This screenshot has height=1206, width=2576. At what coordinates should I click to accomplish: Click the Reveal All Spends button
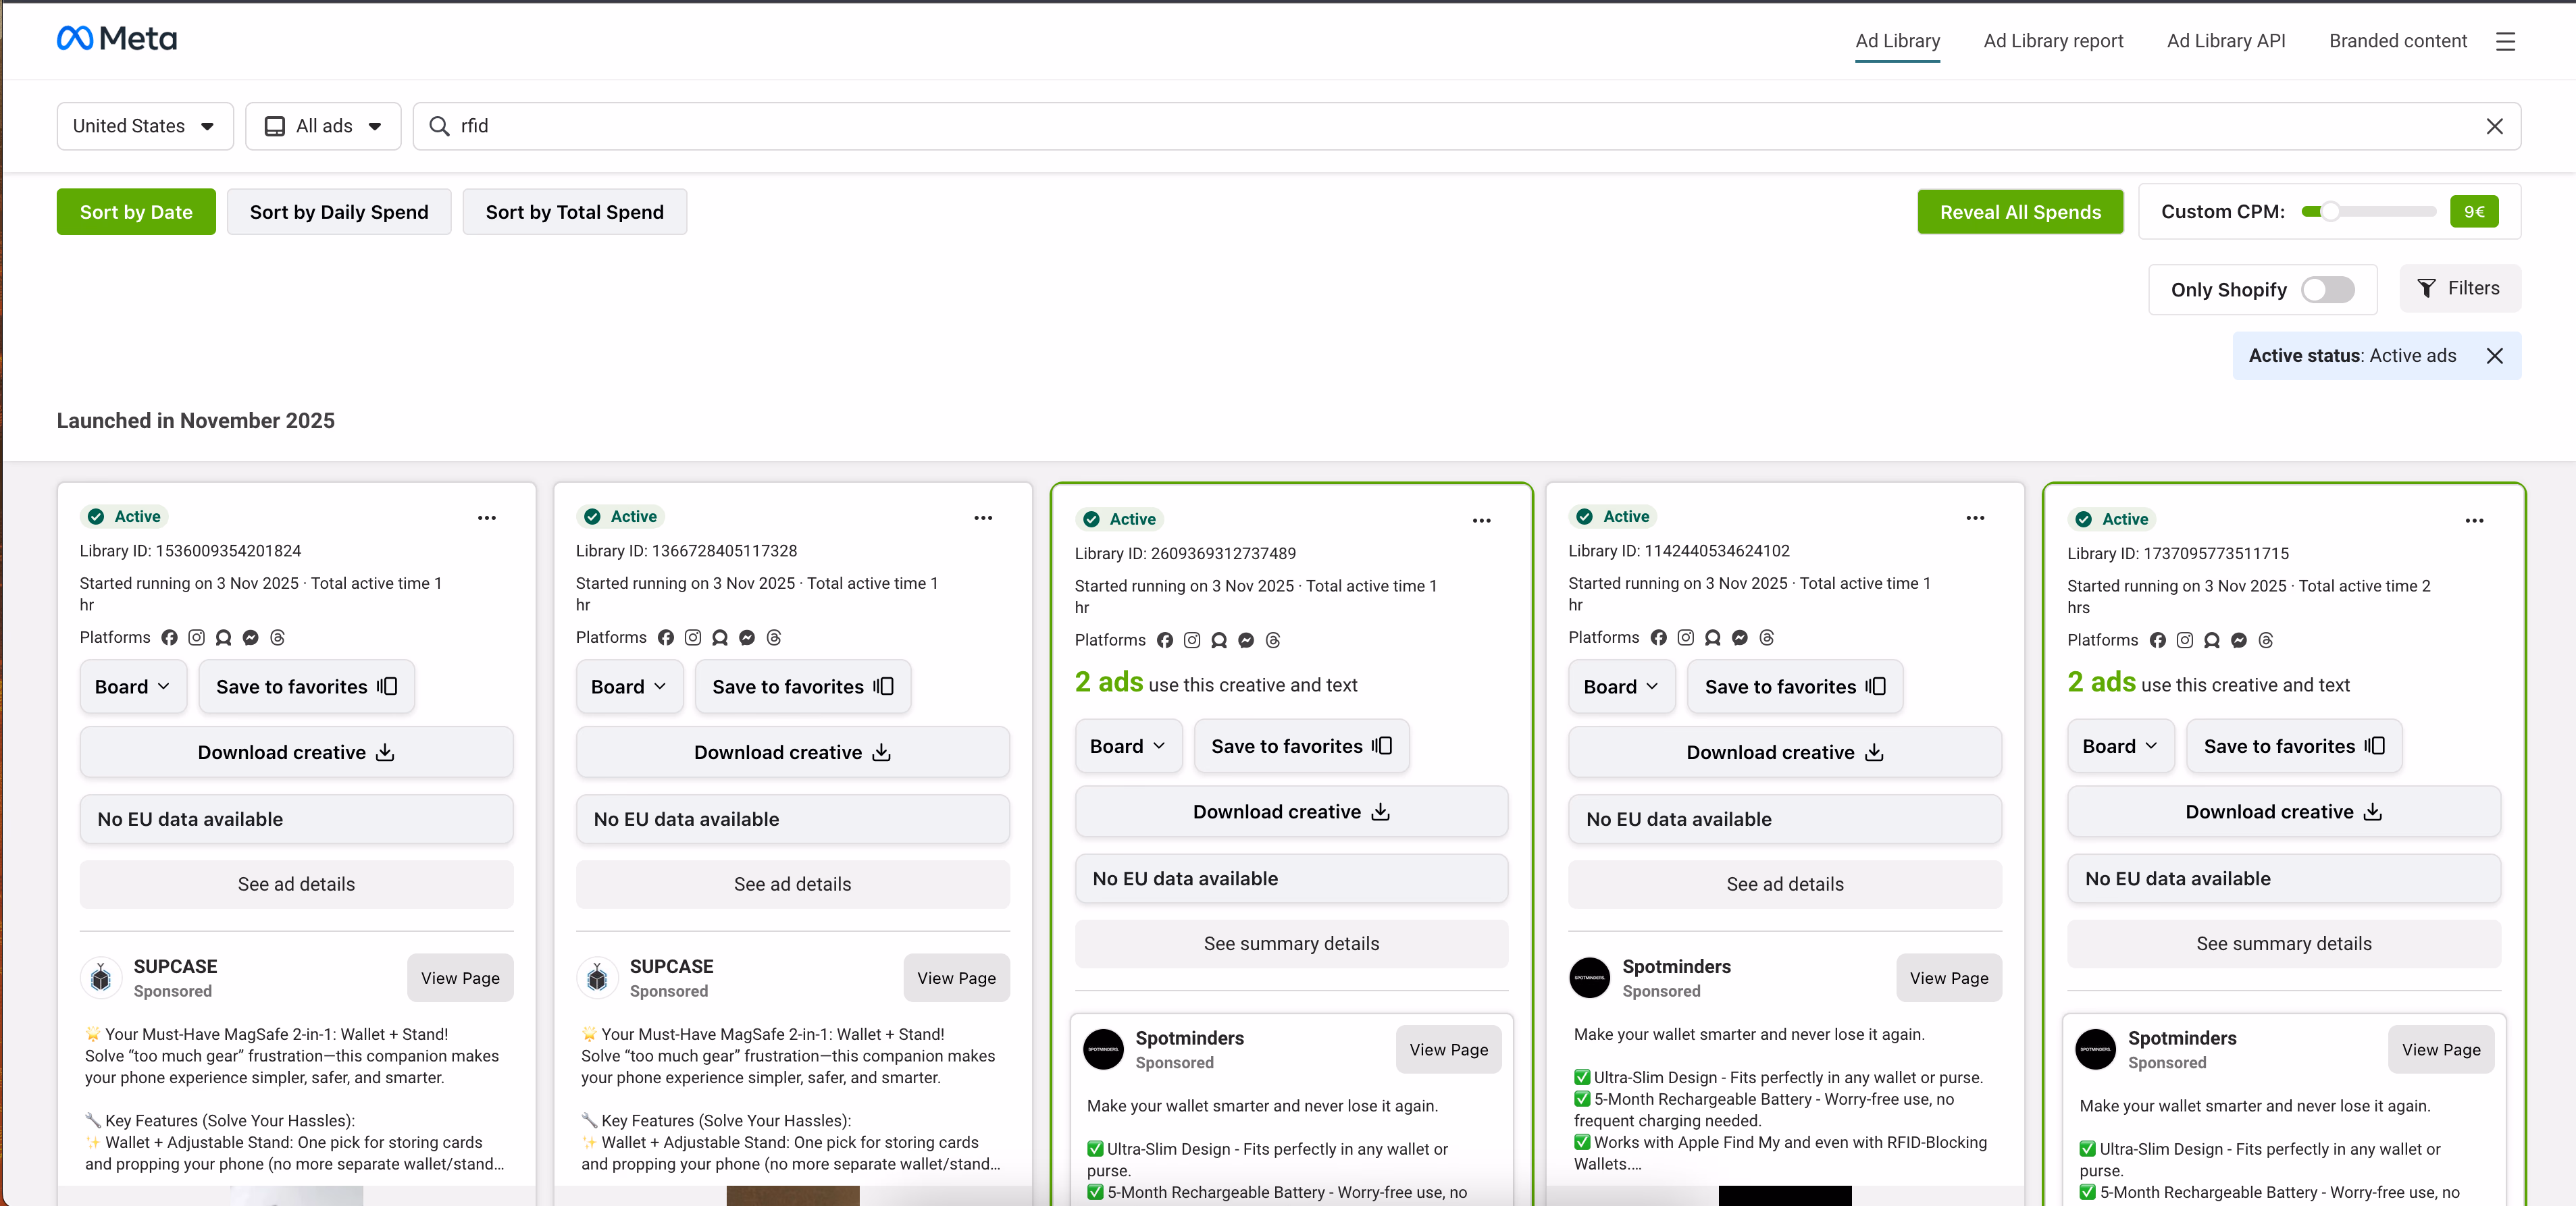point(2019,211)
